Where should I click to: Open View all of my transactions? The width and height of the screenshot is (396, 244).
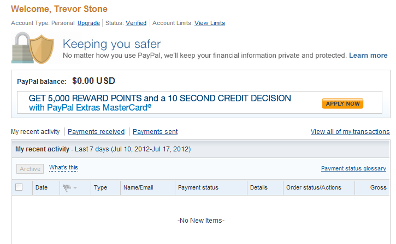(x=350, y=132)
